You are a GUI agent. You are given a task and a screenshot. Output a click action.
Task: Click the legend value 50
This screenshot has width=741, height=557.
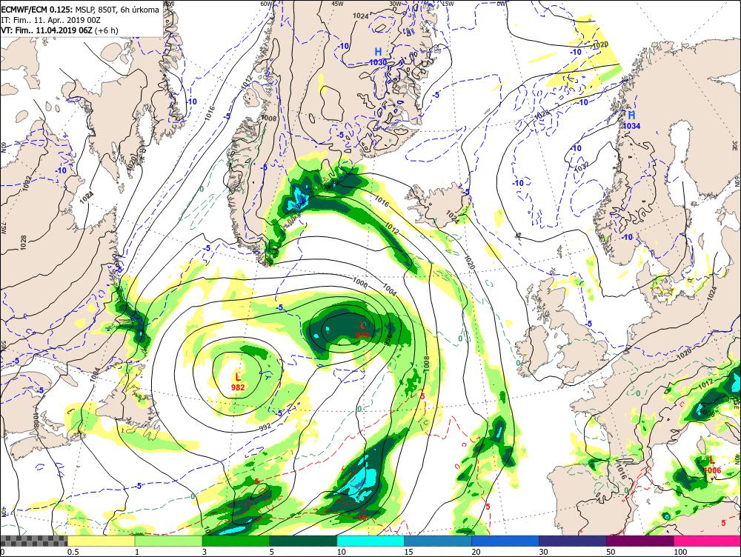click(x=611, y=552)
